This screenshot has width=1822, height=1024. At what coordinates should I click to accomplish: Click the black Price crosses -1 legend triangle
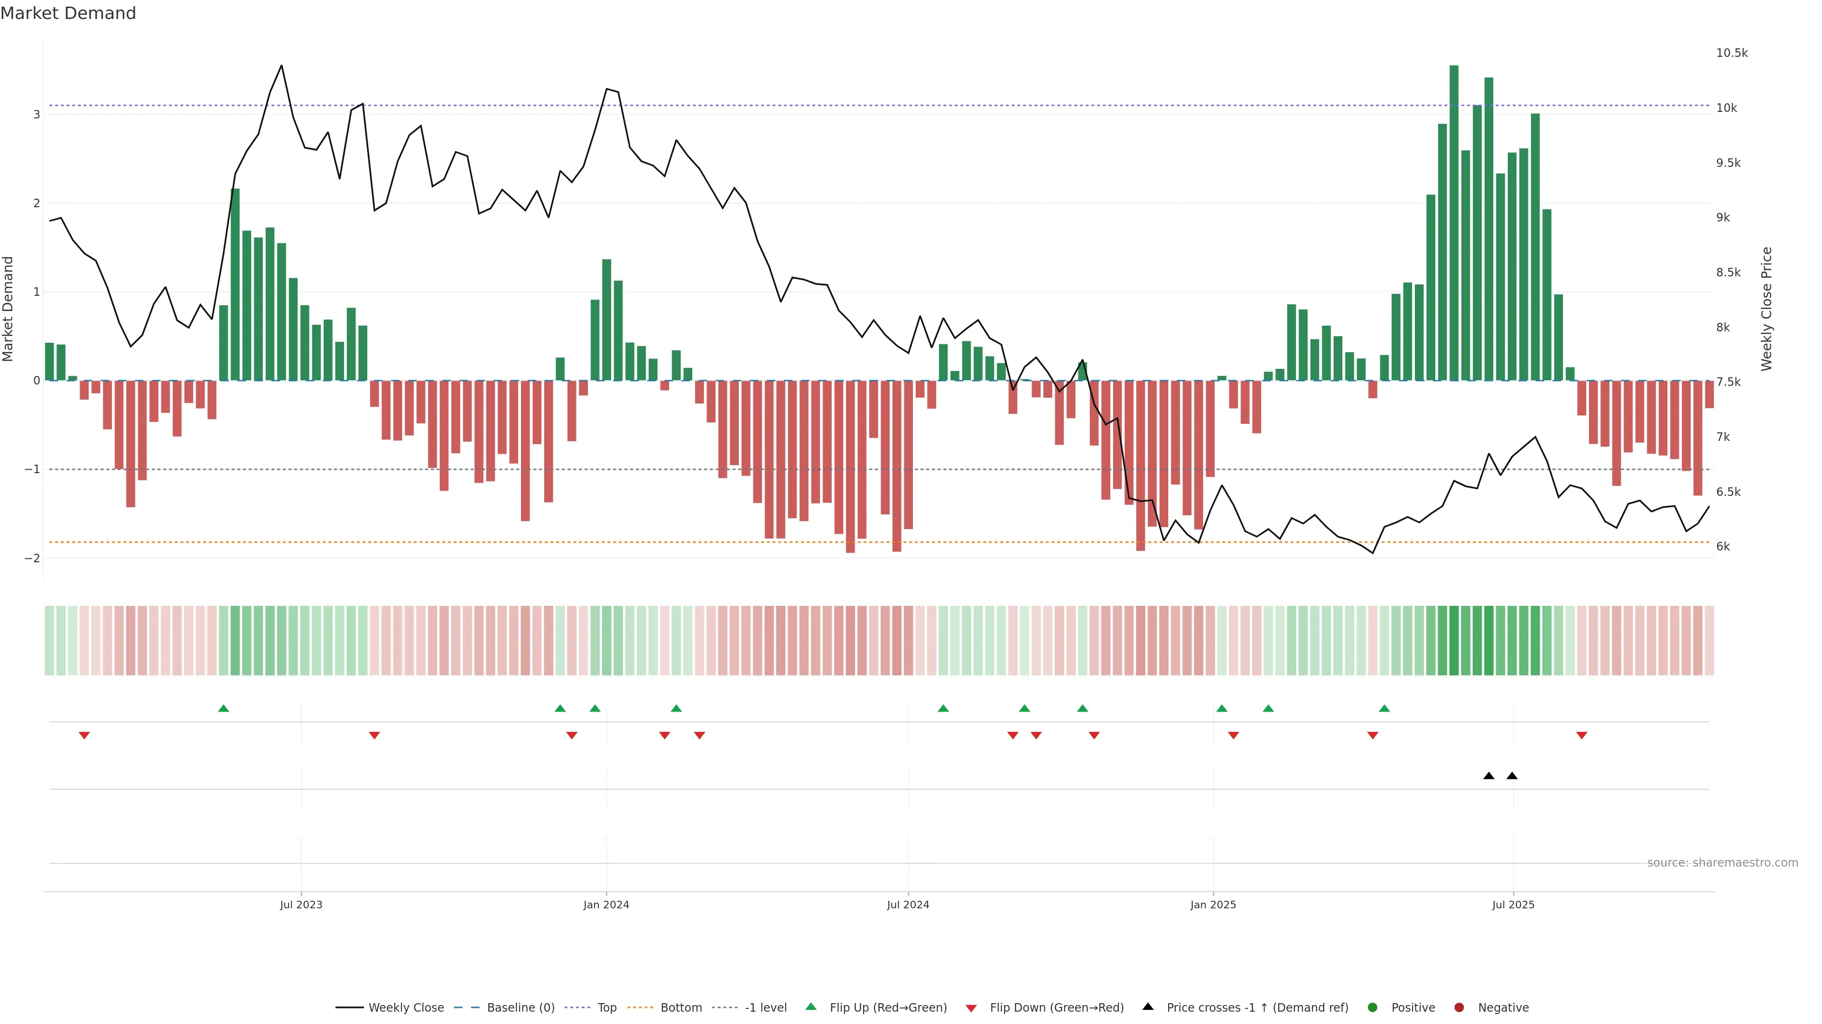(x=1148, y=1006)
